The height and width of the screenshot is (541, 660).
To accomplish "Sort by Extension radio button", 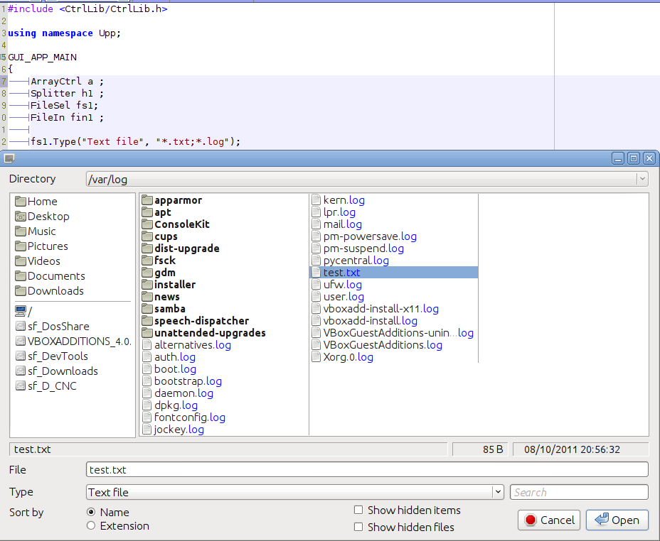I will pos(91,526).
